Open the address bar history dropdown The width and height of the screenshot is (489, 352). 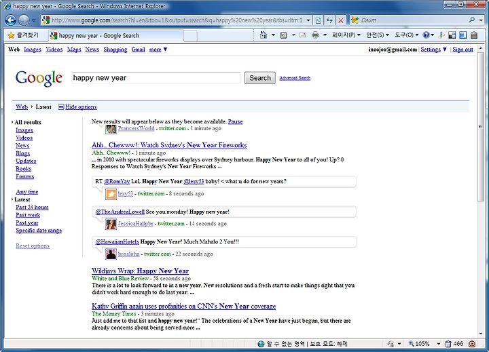pyautogui.click(x=308, y=20)
